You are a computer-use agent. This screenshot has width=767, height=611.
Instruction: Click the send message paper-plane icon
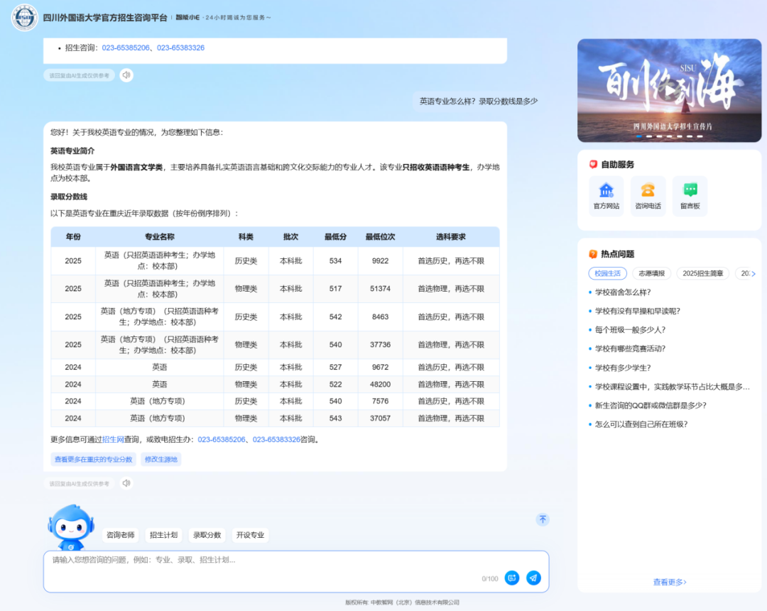pos(533,578)
